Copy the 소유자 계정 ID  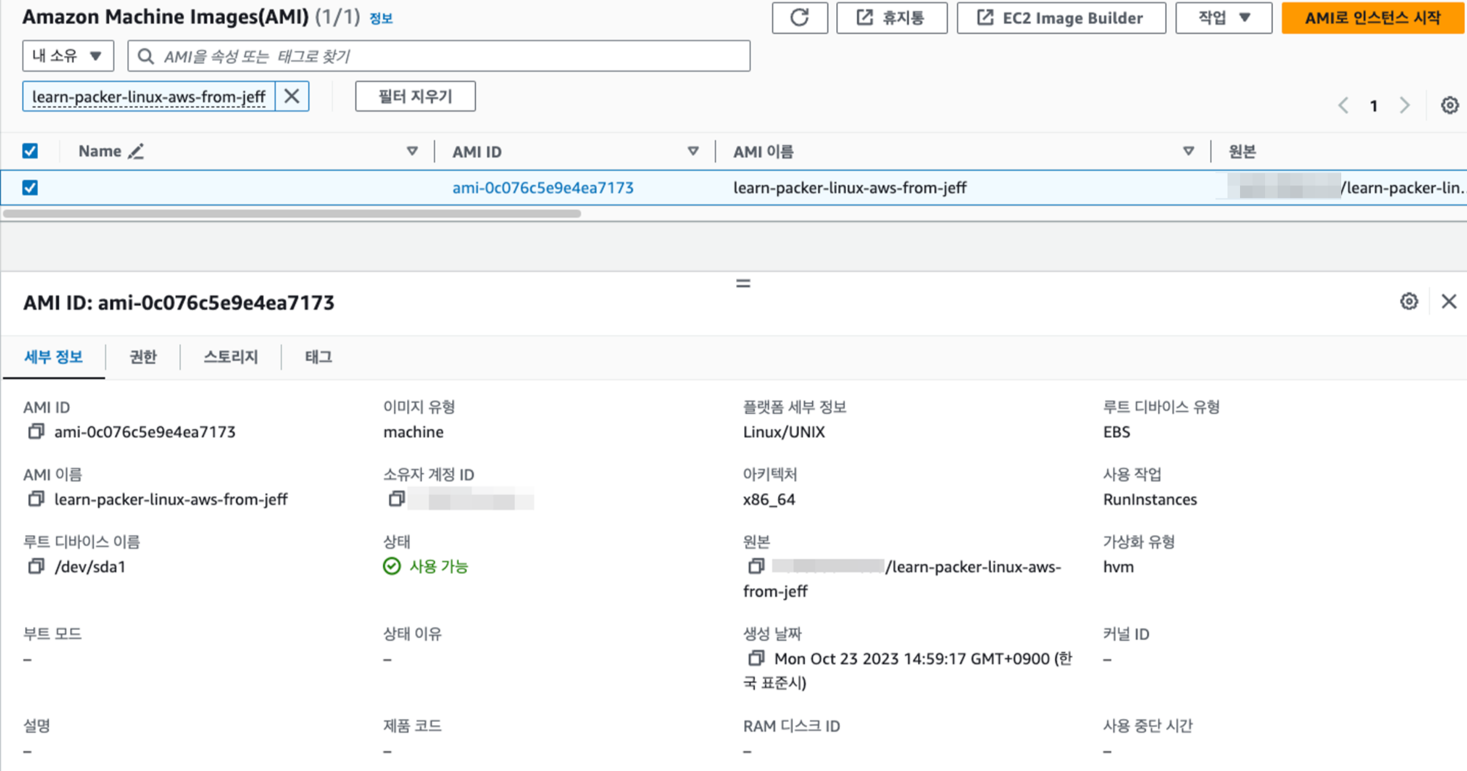coord(396,499)
